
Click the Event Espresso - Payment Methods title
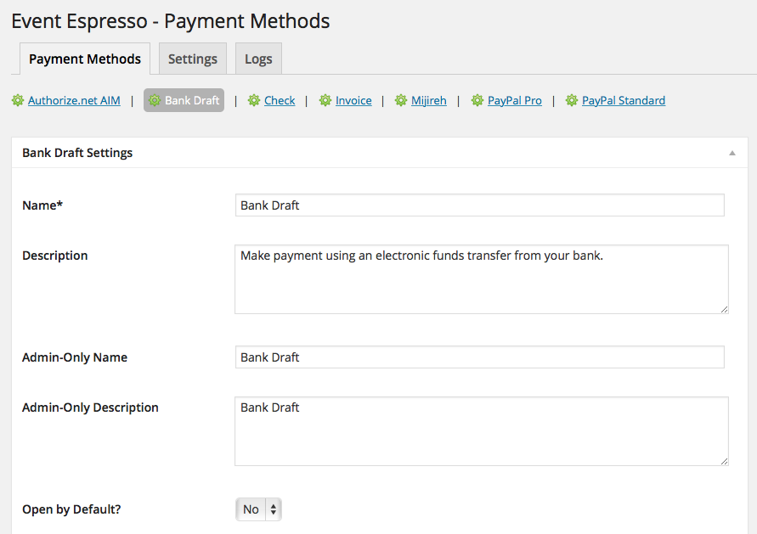171,21
